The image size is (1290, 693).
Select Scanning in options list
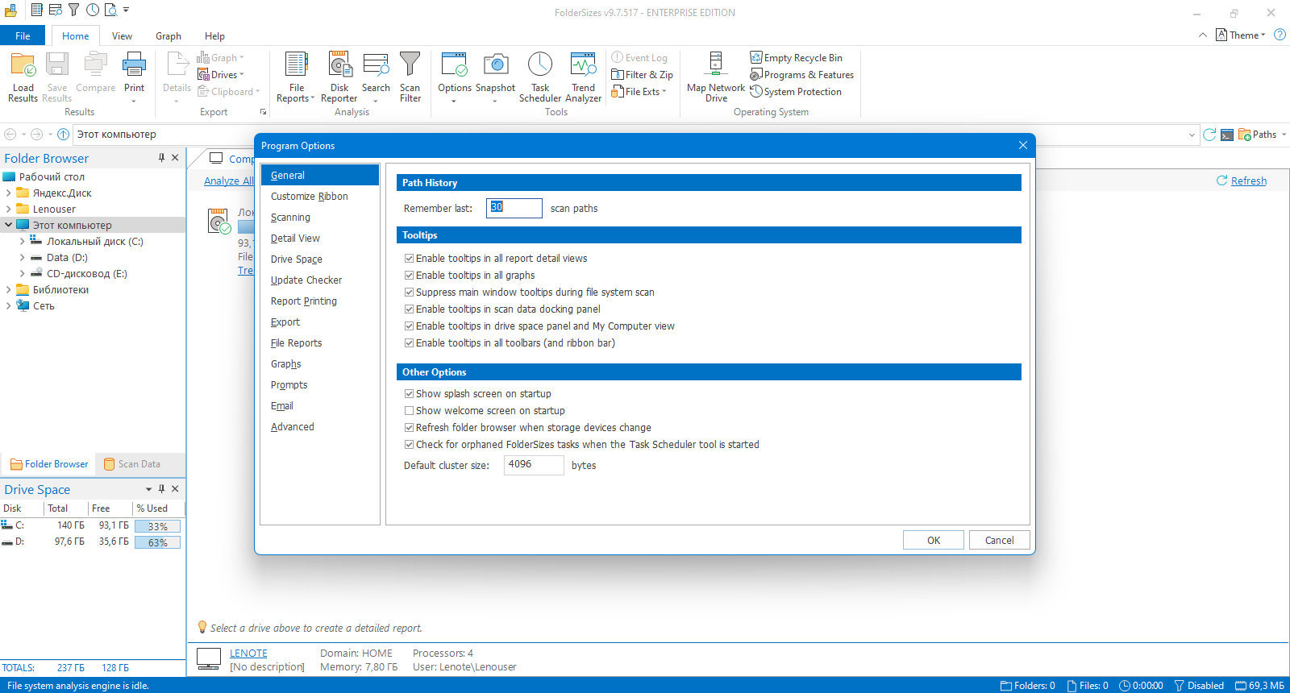[290, 218]
